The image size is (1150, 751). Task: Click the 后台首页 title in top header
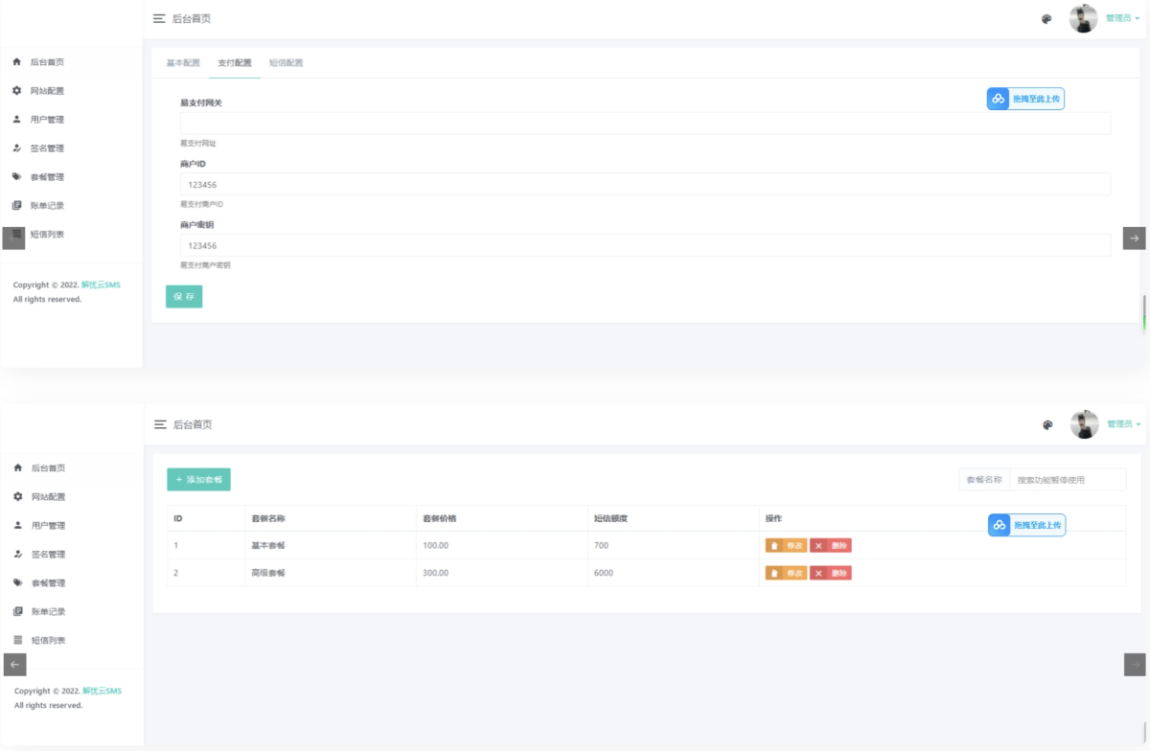point(192,18)
